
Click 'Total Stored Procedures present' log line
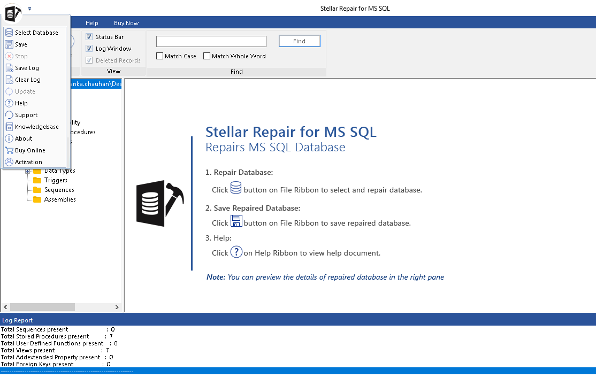pyautogui.click(x=57, y=337)
